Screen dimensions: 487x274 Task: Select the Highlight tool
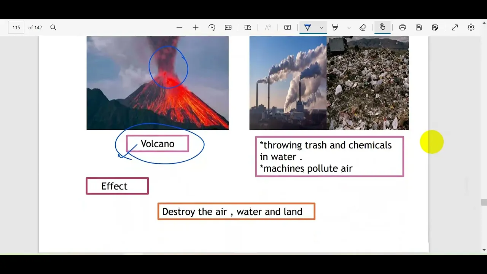click(335, 27)
